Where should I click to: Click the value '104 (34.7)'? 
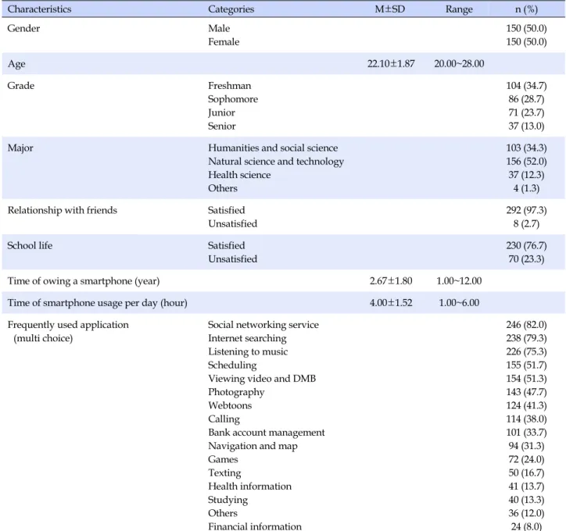tap(526, 86)
